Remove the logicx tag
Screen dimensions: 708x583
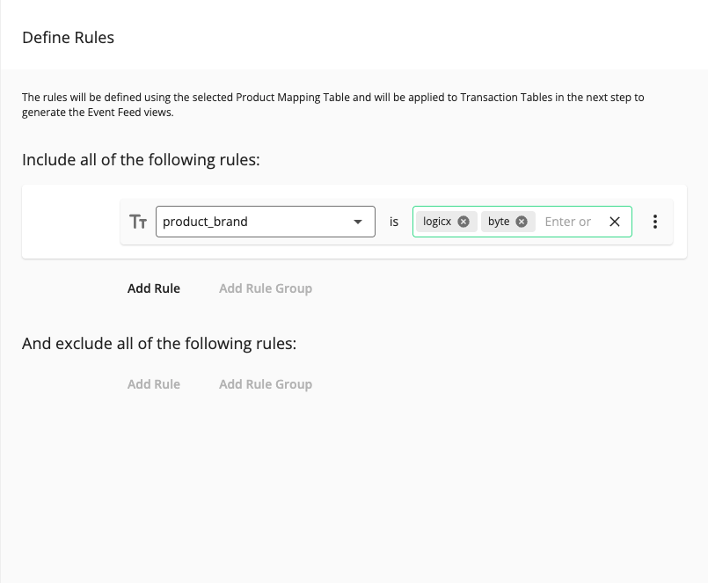click(x=463, y=222)
